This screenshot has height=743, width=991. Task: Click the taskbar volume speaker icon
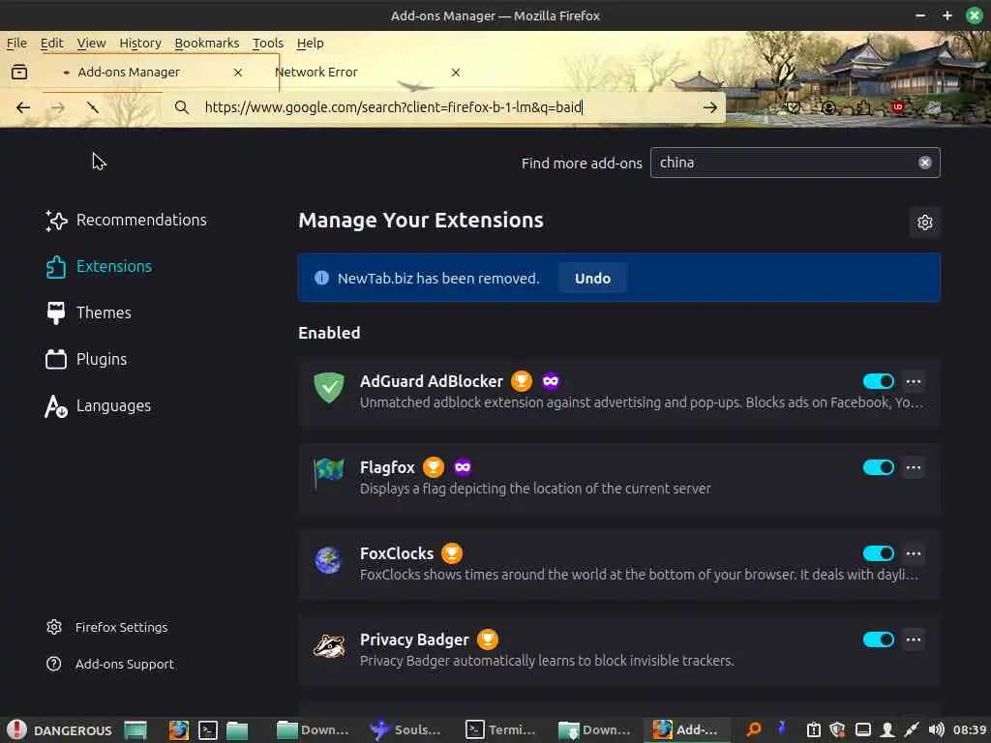coord(936,730)
